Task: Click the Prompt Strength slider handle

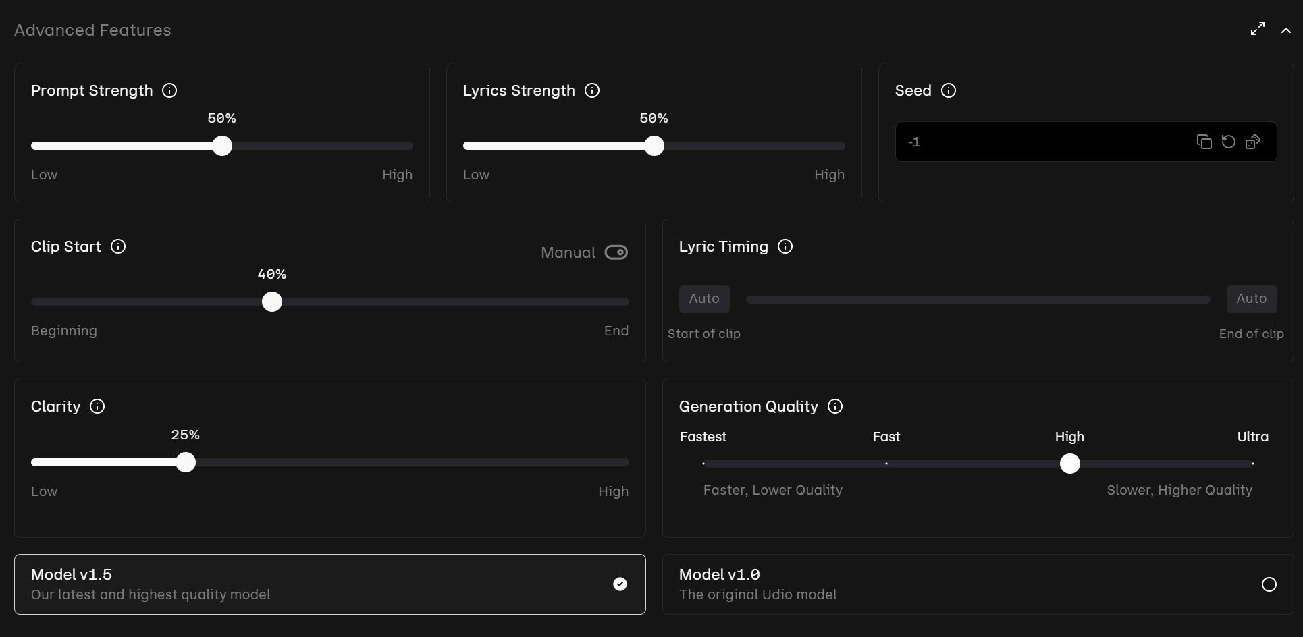Action: [222, 146]
